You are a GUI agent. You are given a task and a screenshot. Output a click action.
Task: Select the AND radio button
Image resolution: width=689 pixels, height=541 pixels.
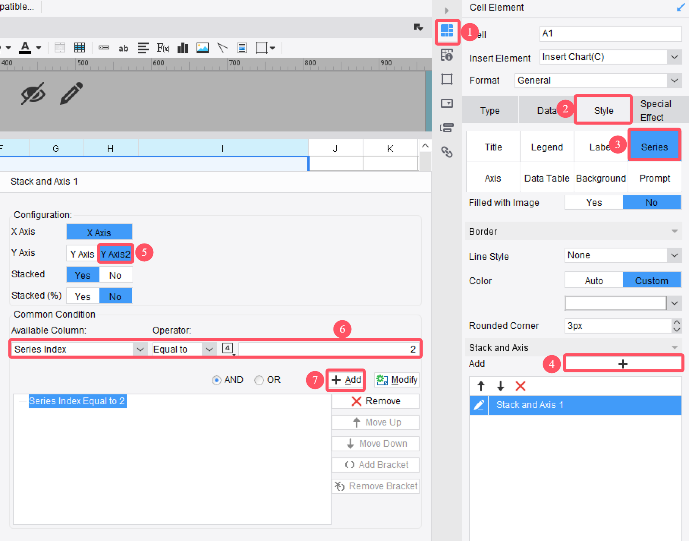[x=217, y=380]
